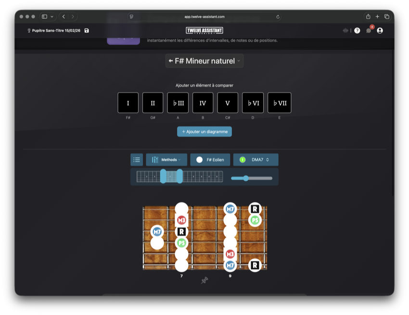The width and height of the screenshot is (409, 315).
Task: Open the F# Mineur naturel scale dropdown
Action: coord(204,61)
